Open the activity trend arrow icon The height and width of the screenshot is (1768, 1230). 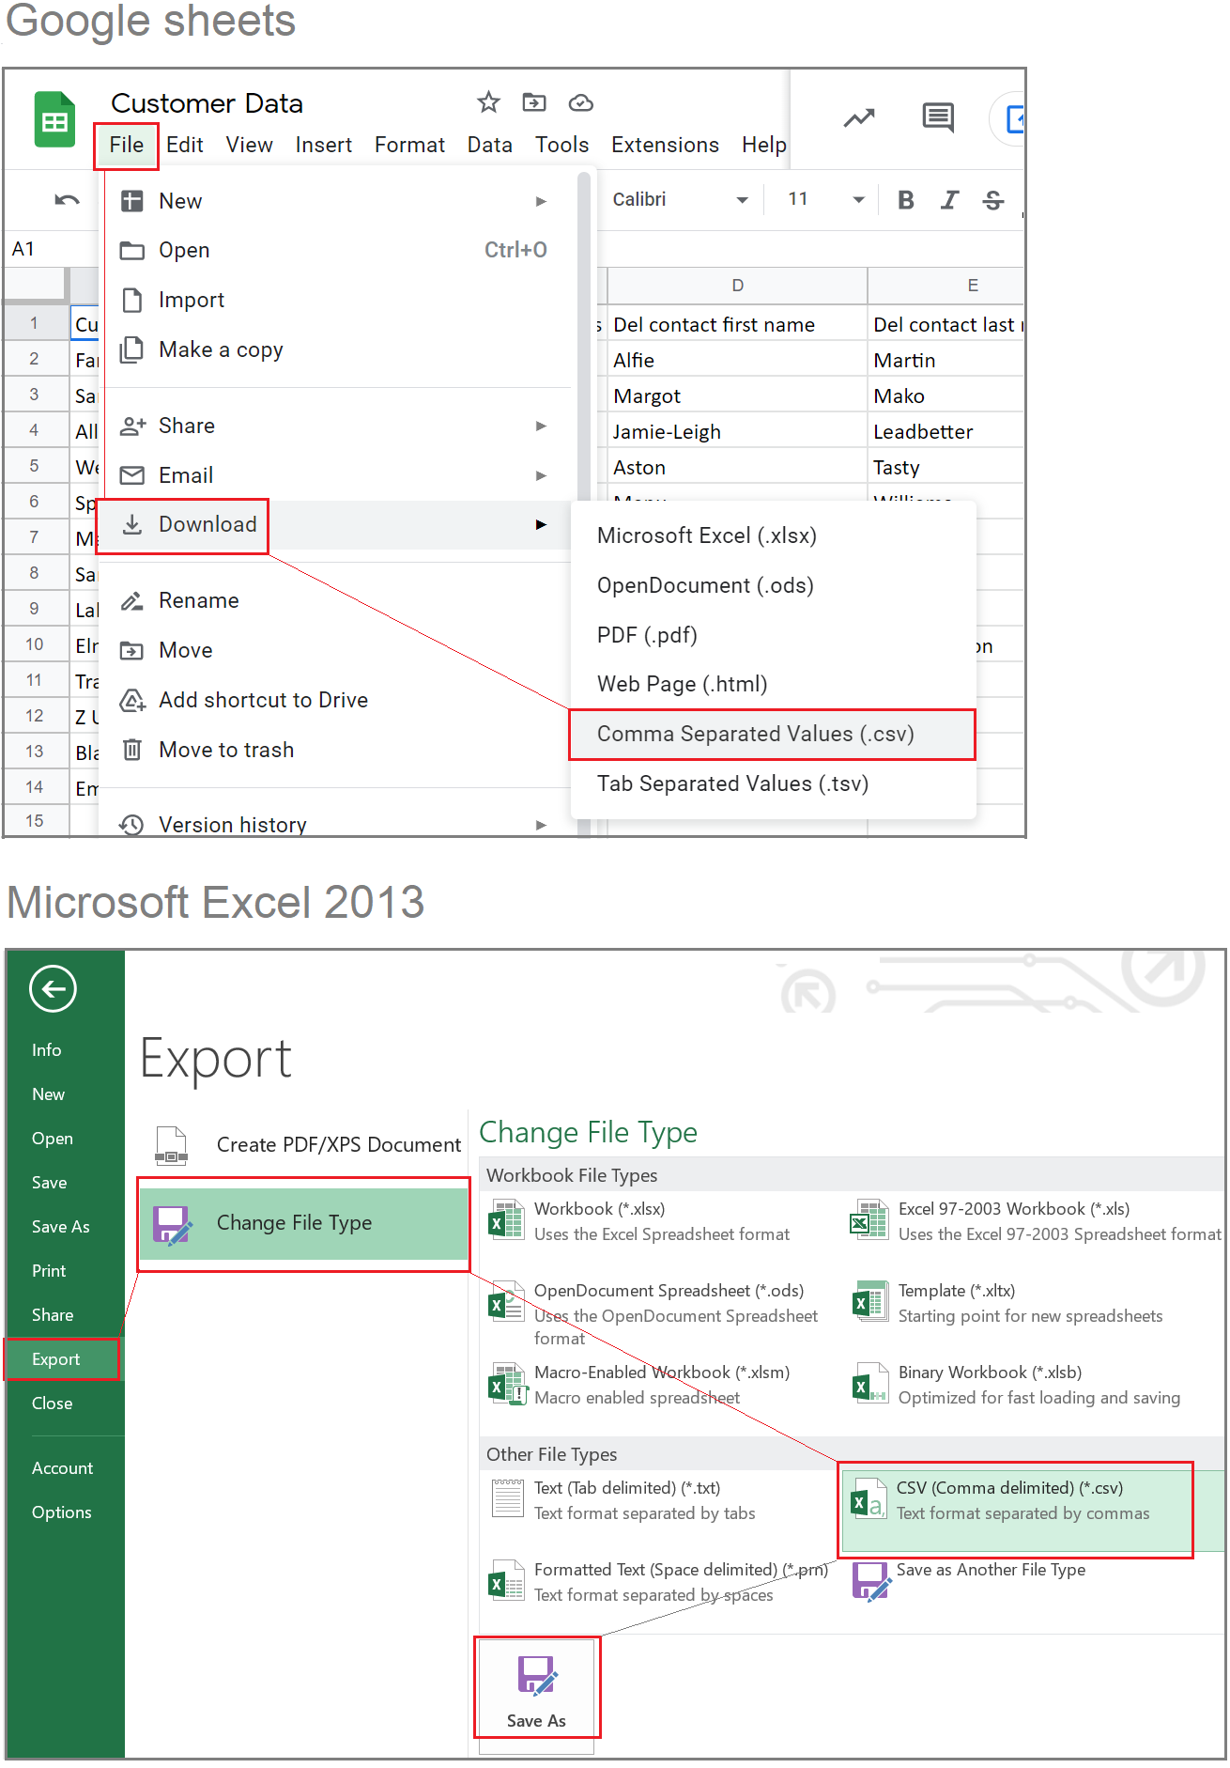pyautogui.click(x=858, y=117)
